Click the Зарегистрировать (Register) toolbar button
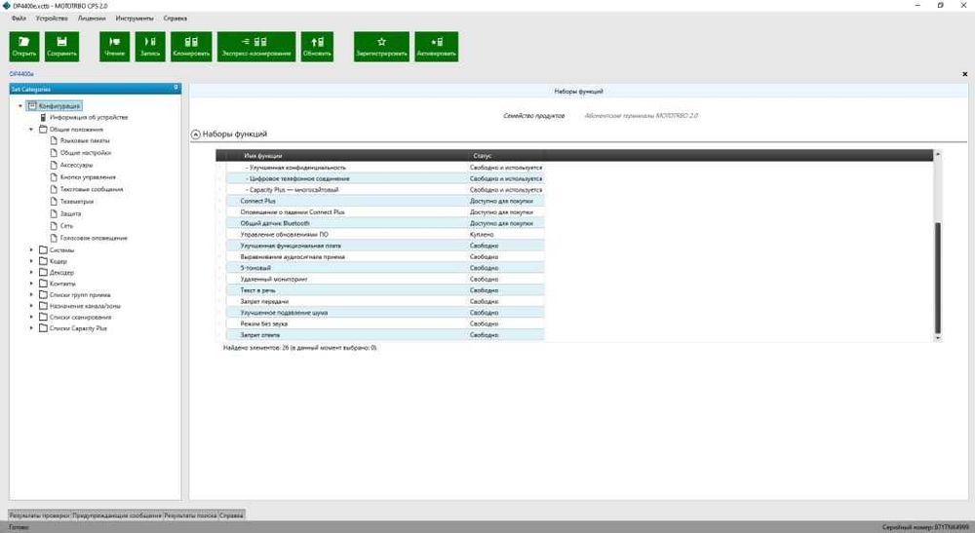This screenshot has height=533, width=975. (x=382, y=47)
